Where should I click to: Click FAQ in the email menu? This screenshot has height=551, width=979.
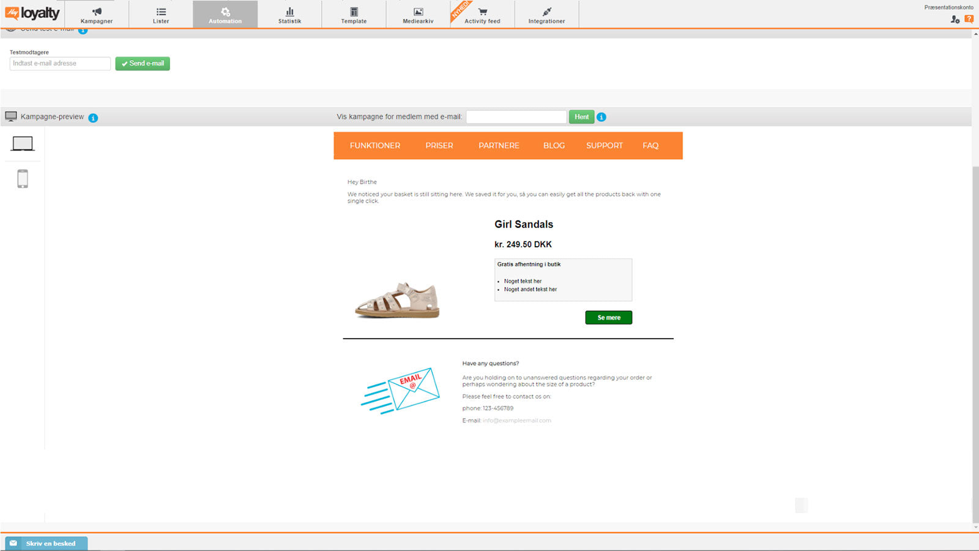[x=650, y=146]
